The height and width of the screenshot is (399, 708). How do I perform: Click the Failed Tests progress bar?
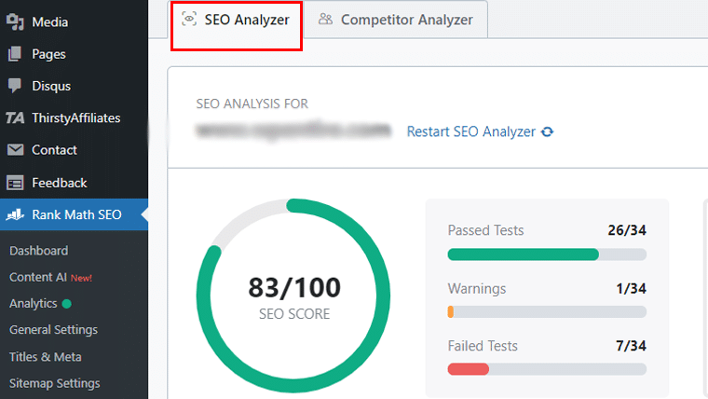(547, 369)
